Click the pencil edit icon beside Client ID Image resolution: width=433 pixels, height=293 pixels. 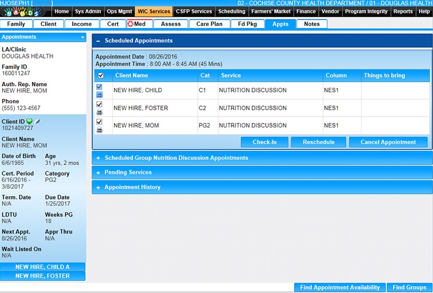[x=37, y=122]
